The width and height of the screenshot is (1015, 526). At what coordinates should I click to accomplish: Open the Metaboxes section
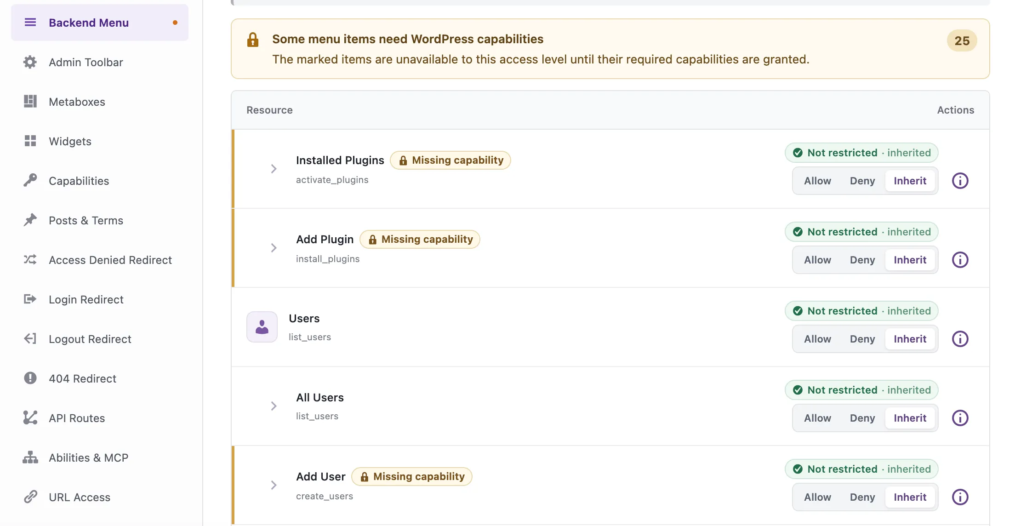(x=100, y=102)
